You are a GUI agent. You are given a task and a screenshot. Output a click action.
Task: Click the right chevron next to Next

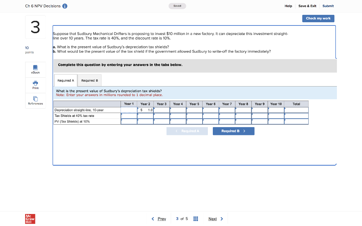pos(222,219)
